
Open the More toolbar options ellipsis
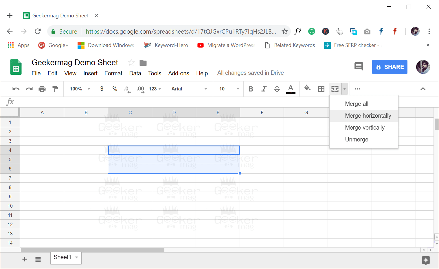click(x=357, y=89)
